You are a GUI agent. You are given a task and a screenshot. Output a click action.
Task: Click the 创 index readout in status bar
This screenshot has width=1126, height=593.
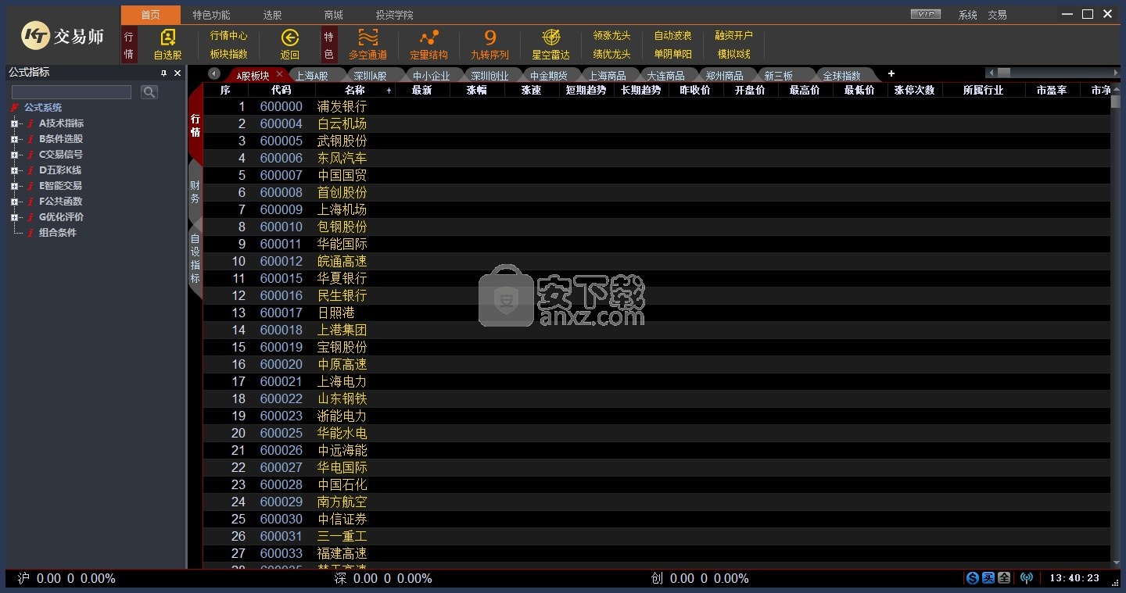coord(700,579)
